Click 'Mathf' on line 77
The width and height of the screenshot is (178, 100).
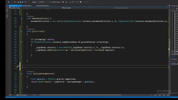(41, 82)
